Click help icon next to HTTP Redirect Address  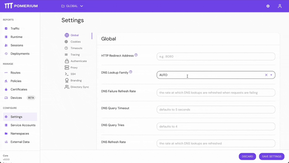(136, 55)
